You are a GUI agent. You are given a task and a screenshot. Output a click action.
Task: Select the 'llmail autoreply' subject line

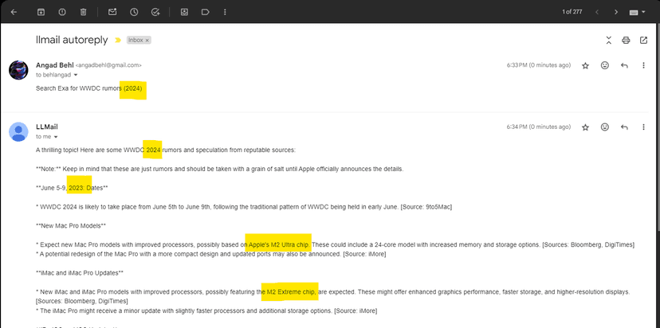point(72,40)
